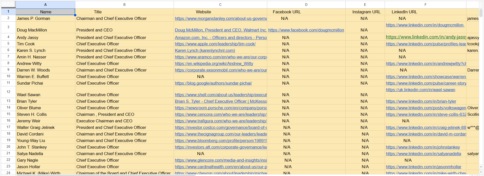Open Andrew Witty's Wikipedia link
484x176 pixels.
pyautogui.click(x=214, y=63)
